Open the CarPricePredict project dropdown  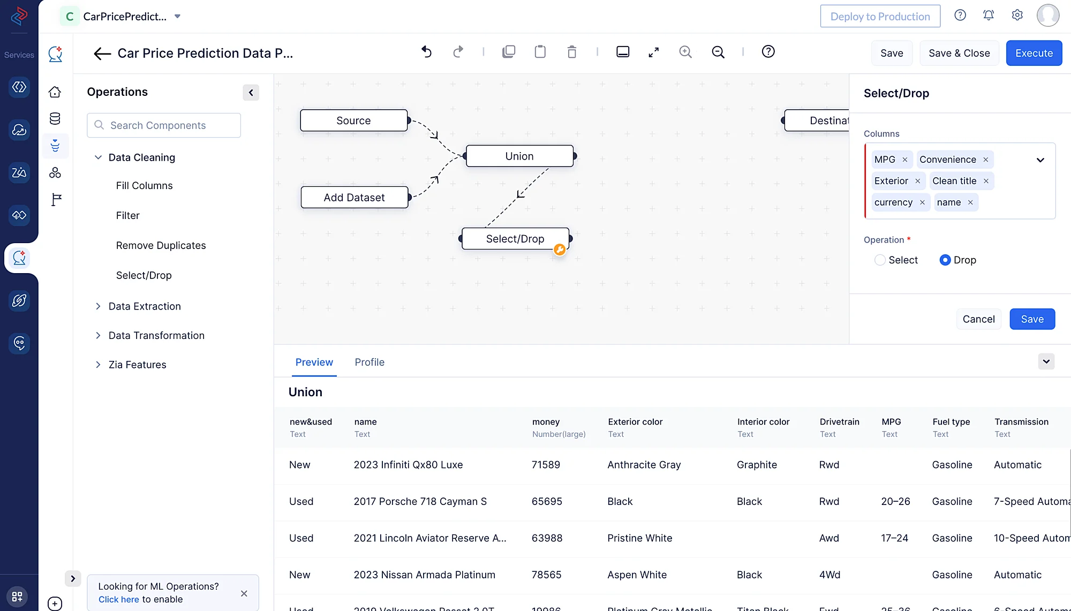(x=178, y=17)
